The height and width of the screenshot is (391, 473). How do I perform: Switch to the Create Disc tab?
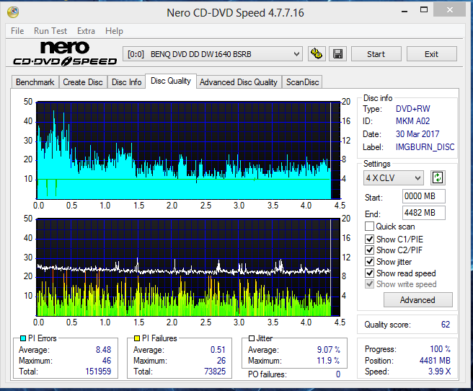point(83,82)
